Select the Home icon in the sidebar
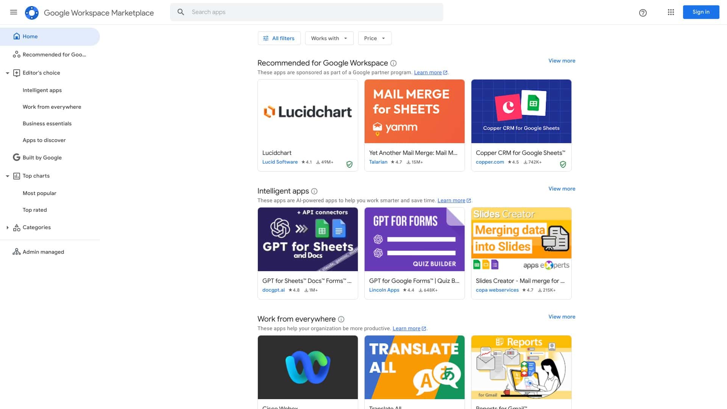This screenshot has width=727, height=409. point(17,36)
